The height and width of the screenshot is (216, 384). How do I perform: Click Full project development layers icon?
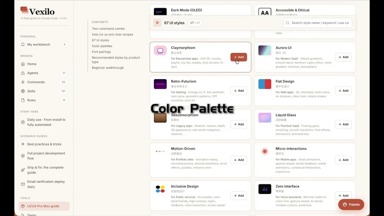pos(23,156)
